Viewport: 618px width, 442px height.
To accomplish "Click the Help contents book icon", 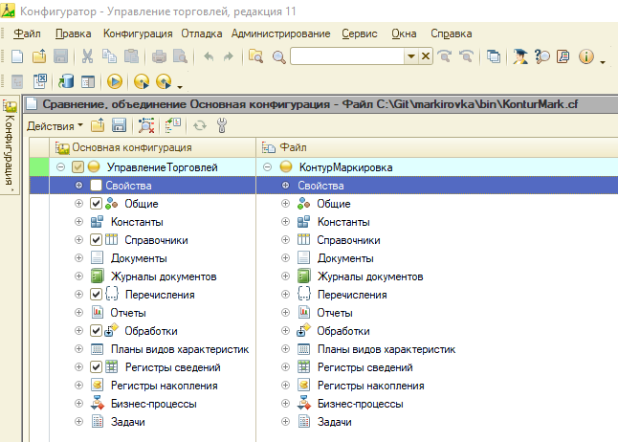I will [x=563, y=56].
